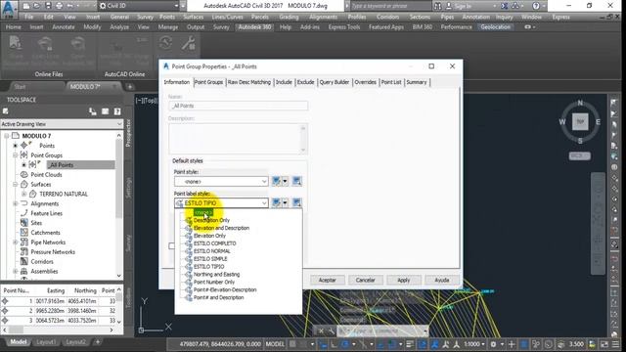The height and width of the screenshot is (352, 626).
Task: Switch to the Query Builder tab
Action: [x=335, y=82]
